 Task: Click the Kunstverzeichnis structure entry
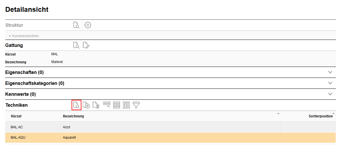[x=25, y=36]
